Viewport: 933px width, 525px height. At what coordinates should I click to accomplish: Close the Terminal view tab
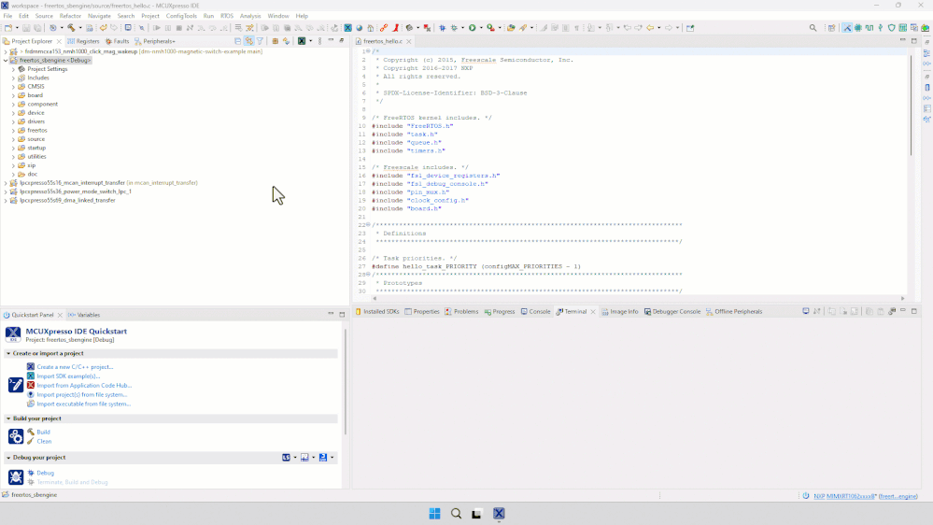click(x=593, y=312)
